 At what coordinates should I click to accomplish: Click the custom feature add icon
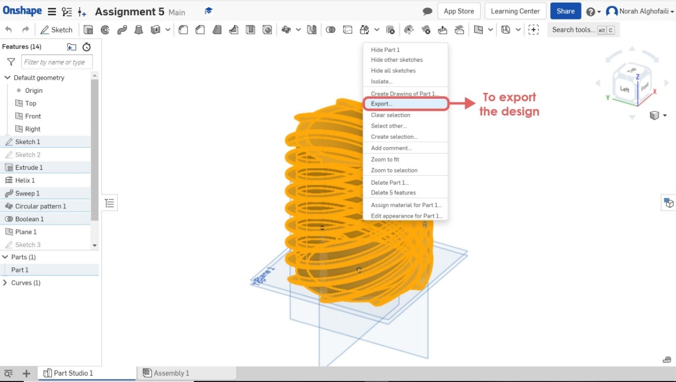tap(533, 30)
